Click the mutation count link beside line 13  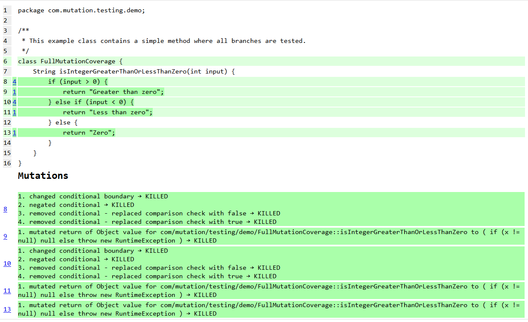pyautogui.click(x=14, y=133)
